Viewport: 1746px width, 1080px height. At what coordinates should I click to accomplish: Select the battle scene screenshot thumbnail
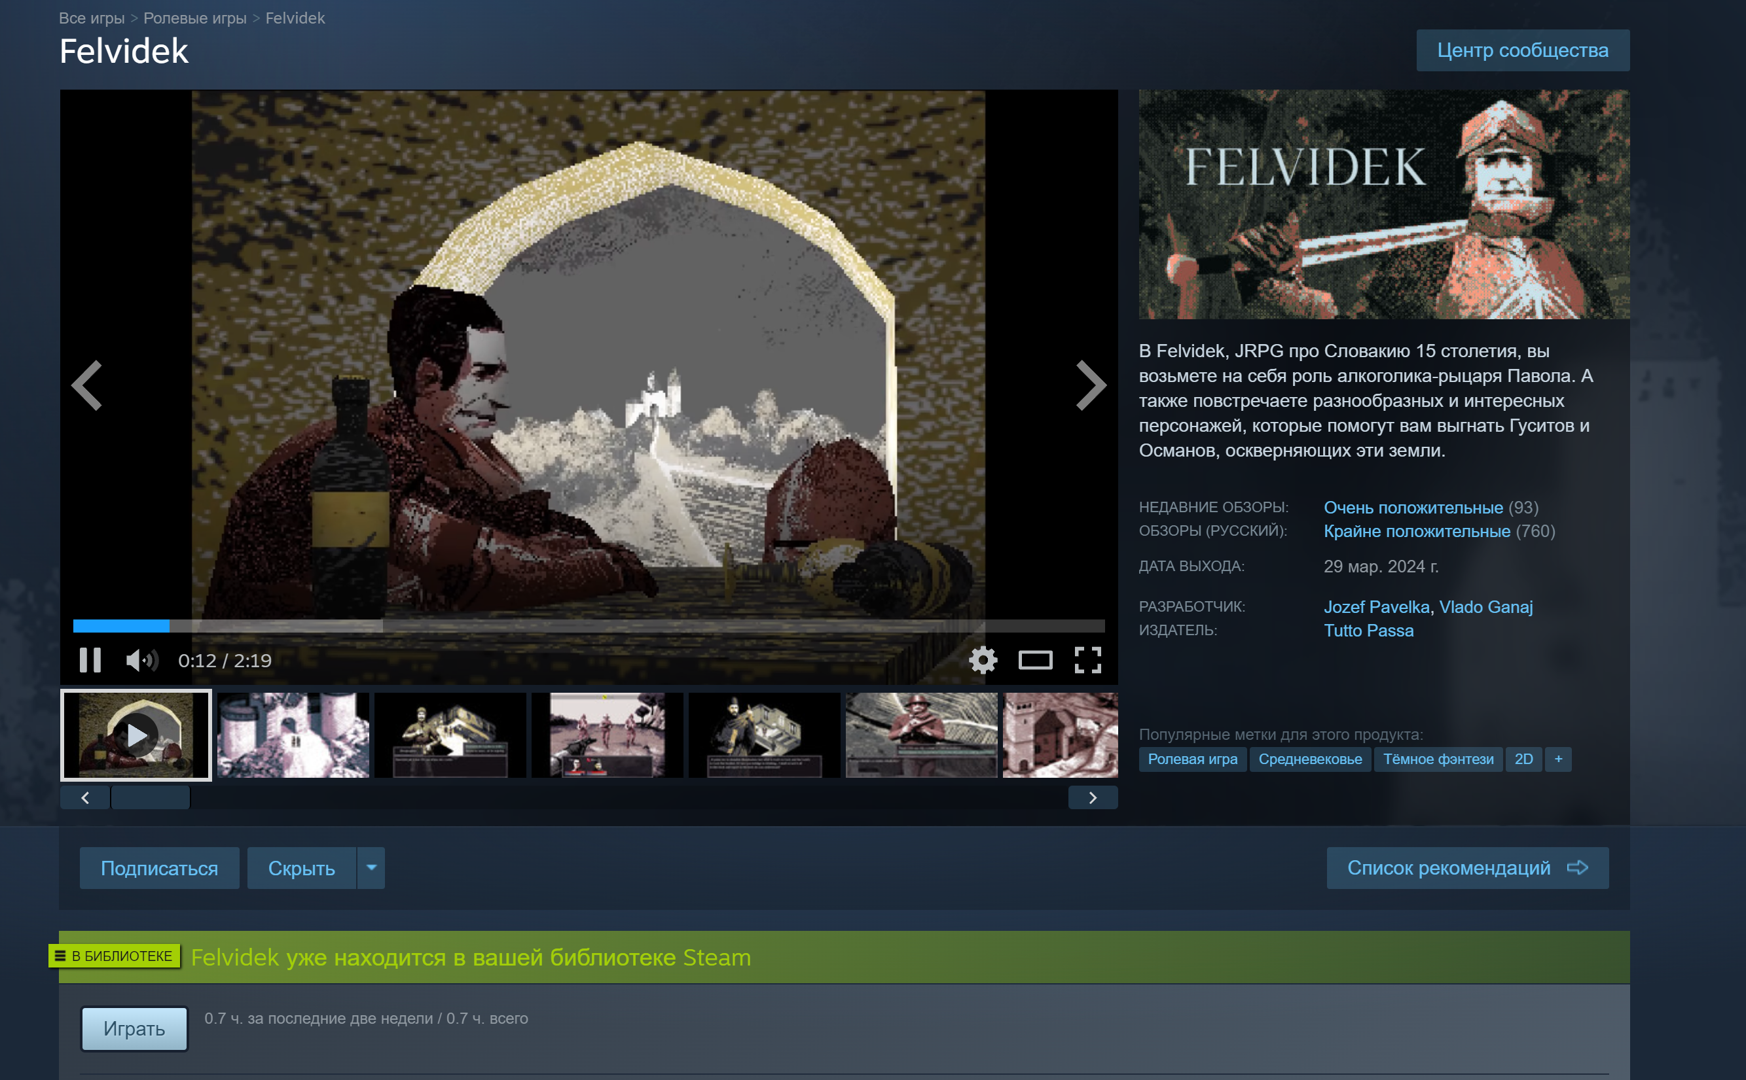tap(608, 735)
